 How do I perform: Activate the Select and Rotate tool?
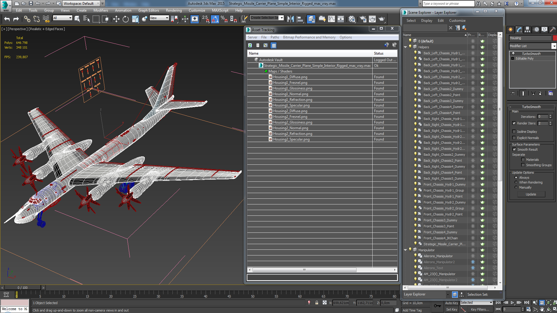(x=126, y=19)
